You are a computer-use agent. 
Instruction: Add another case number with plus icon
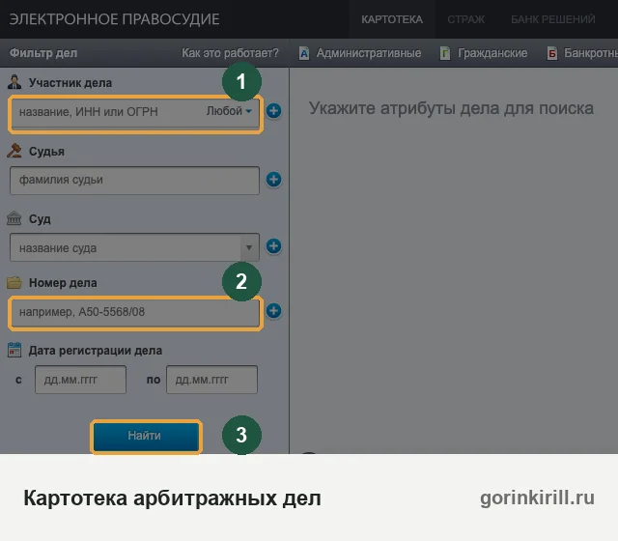click(273, 311)
